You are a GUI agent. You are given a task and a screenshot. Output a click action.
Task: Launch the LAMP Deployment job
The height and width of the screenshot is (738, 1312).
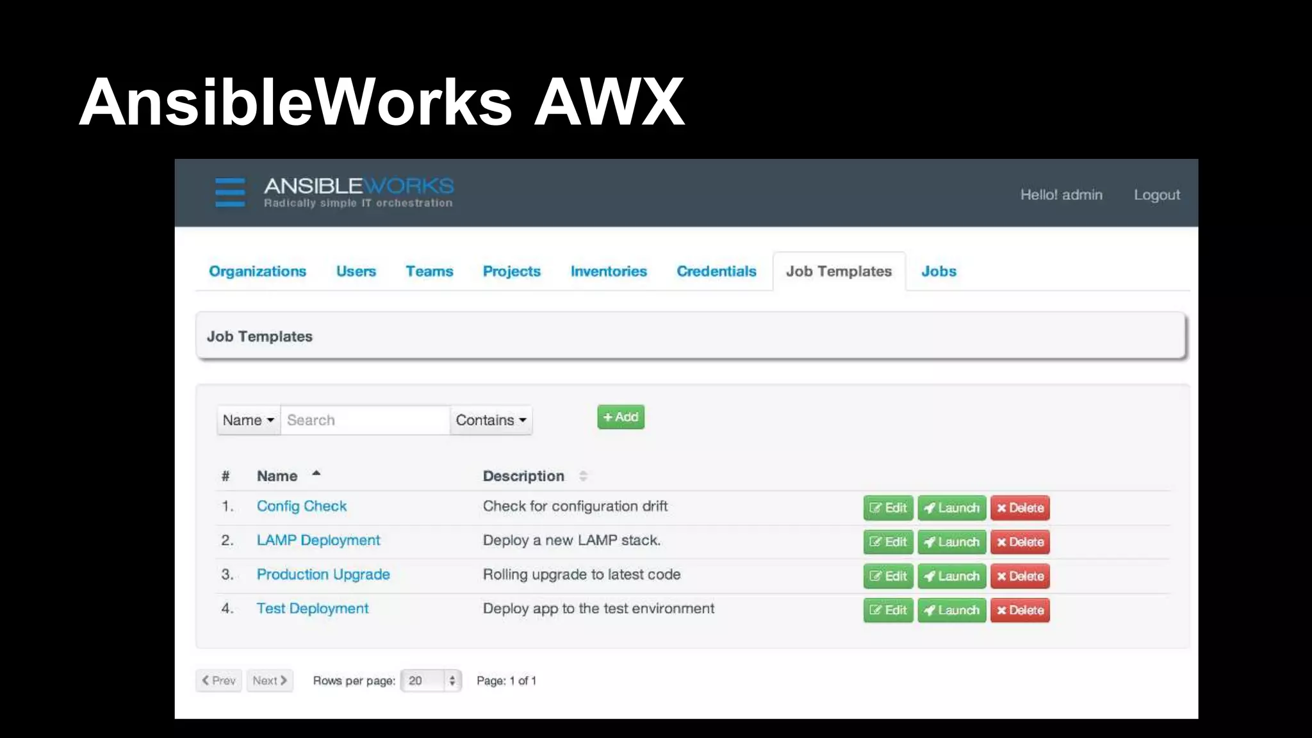[951, 542]
